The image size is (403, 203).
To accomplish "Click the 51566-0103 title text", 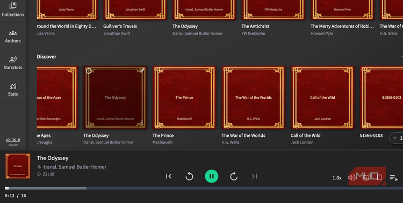I will click(x=371, y=135).
